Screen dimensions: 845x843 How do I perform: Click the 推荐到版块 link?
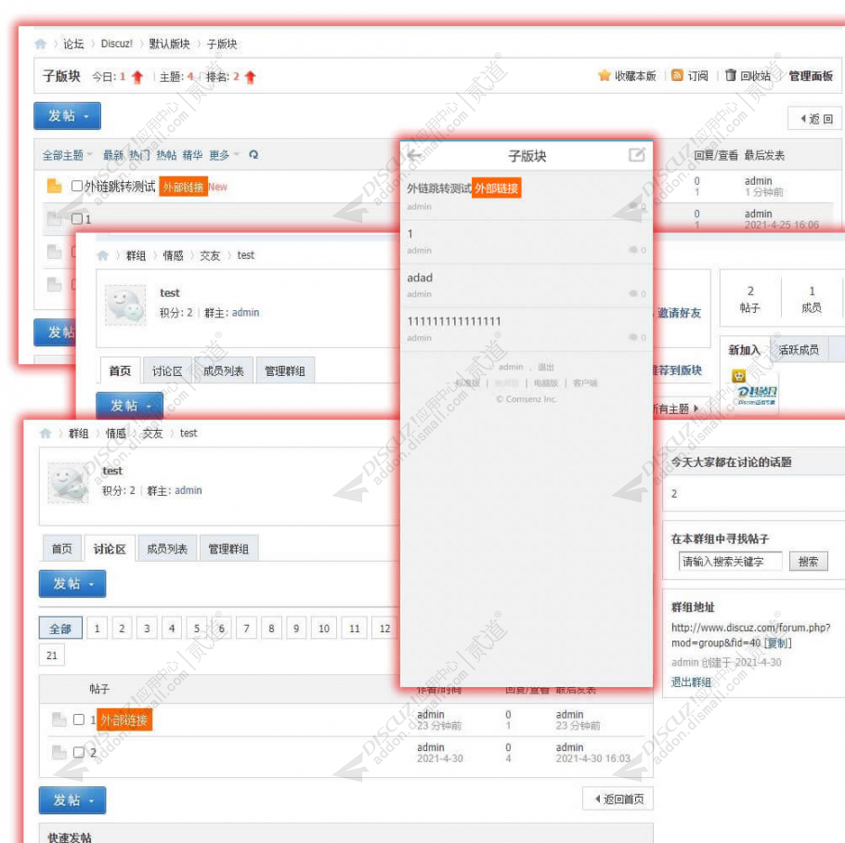[678, 370]
